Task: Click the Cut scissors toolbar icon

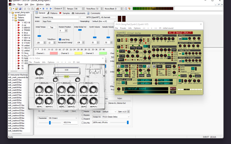Action: click(x=25, y=9)
